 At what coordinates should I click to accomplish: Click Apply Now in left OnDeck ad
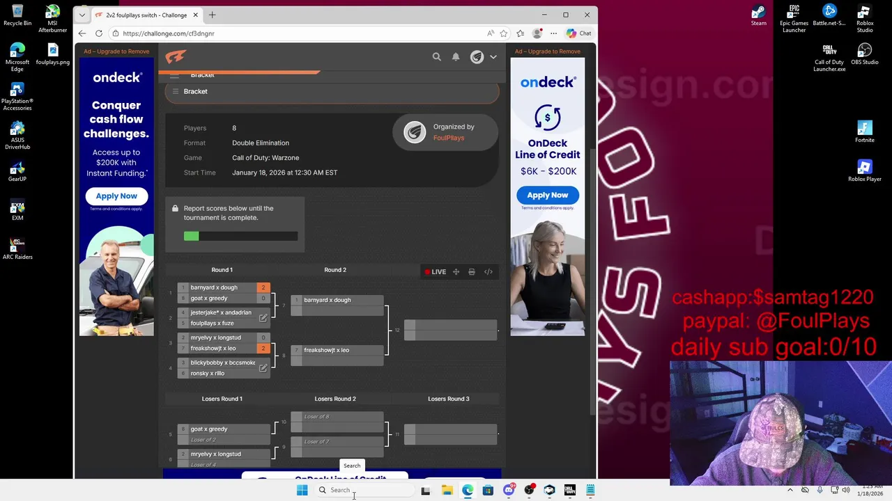[116, 196]
